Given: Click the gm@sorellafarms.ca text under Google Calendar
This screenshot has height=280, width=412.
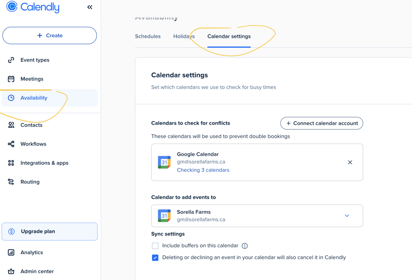Looking at the screenshot, I should click(201, 162).
